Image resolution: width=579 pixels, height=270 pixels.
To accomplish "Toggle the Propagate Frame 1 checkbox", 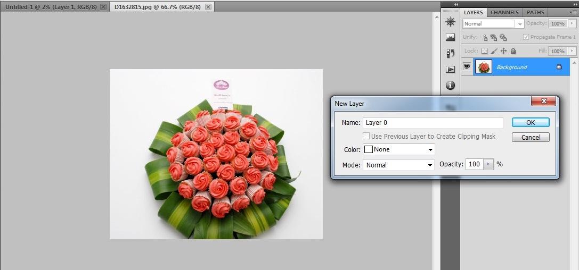I will coord(526,37).
